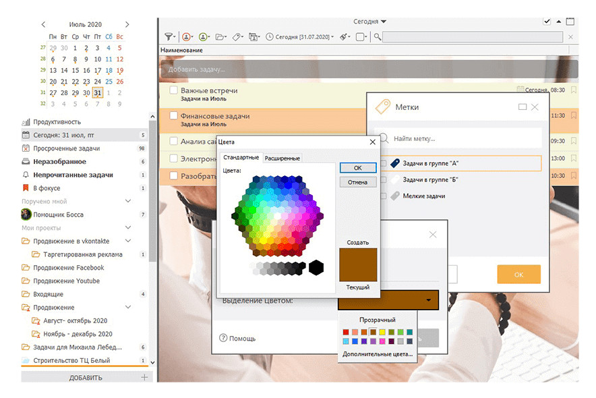This screenshot has height=398, width=596.
Task: Go to the previous month in the calendar
Action: pos(43,24)
